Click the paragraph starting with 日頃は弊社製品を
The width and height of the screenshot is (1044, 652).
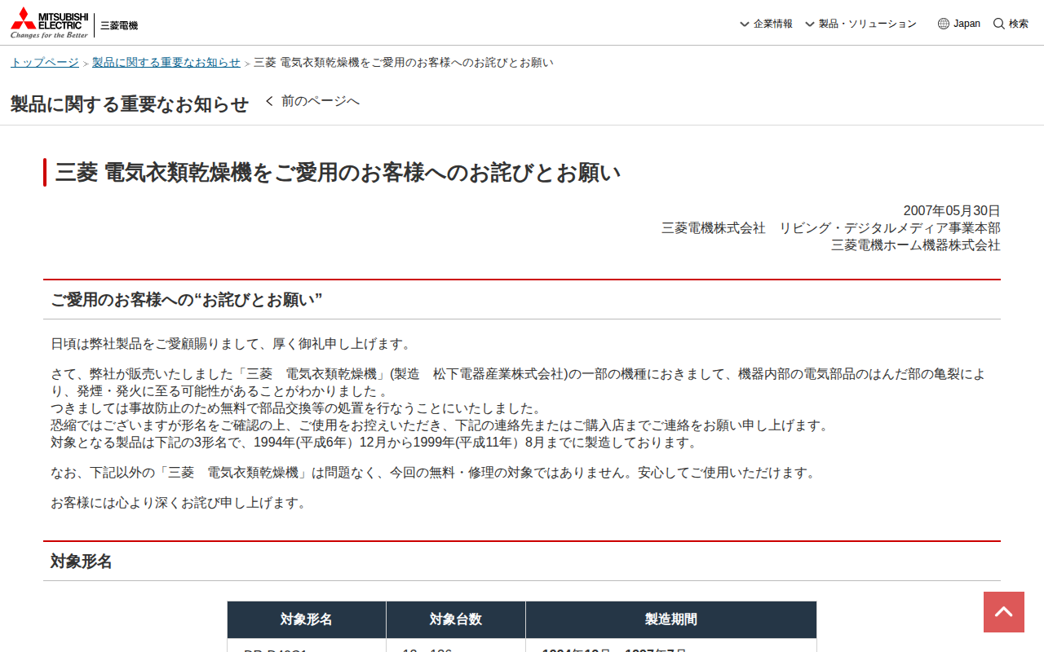[232, 344]
